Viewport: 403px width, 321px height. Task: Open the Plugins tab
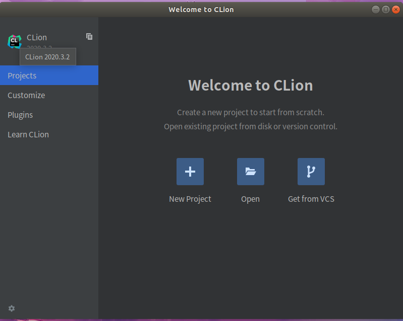[x=49, y=115]
